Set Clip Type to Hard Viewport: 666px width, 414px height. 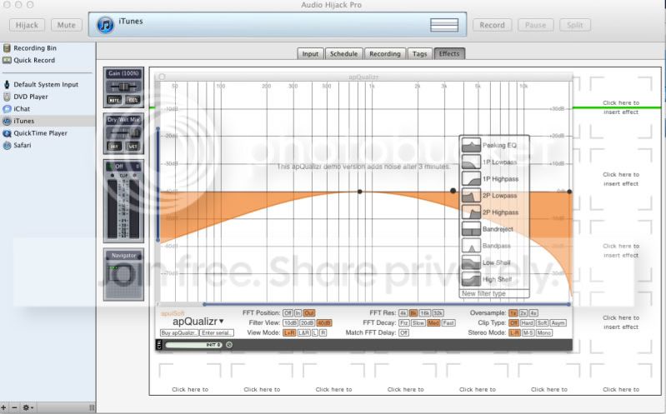click(527, 322)
